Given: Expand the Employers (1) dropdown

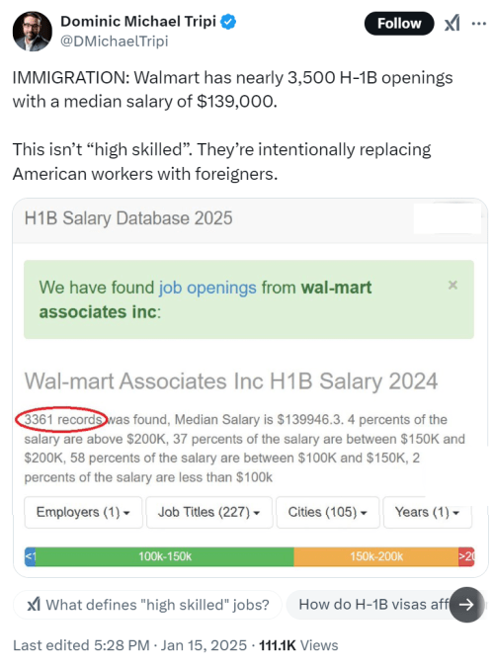Looking at the screenshot, I should click(x=83, y=512).
